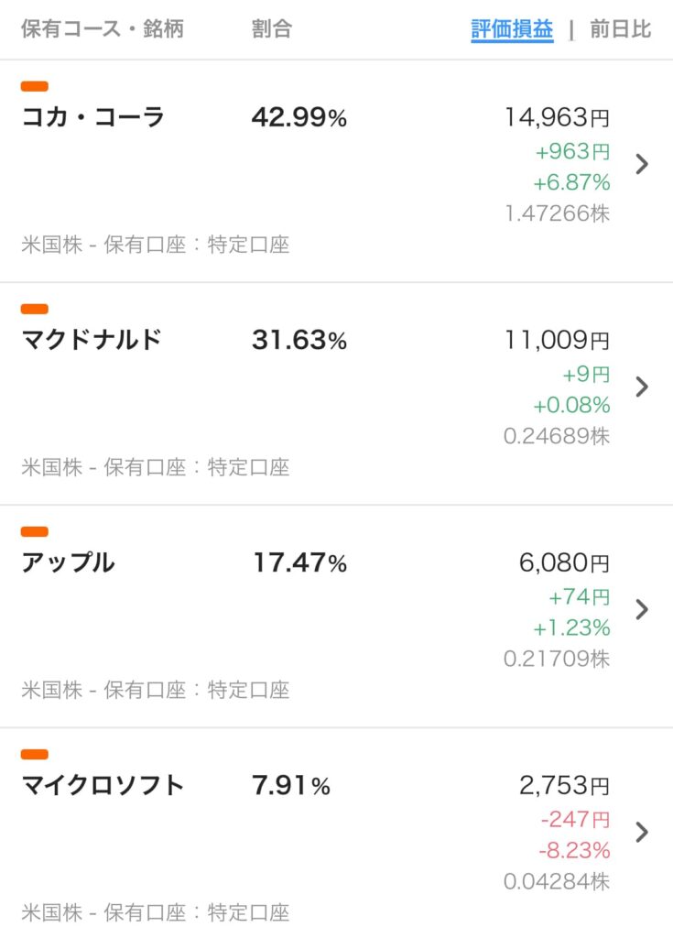673x938 pixels.
Task: Tap the -247円 loss figure
Action: (x=575, y=819)
